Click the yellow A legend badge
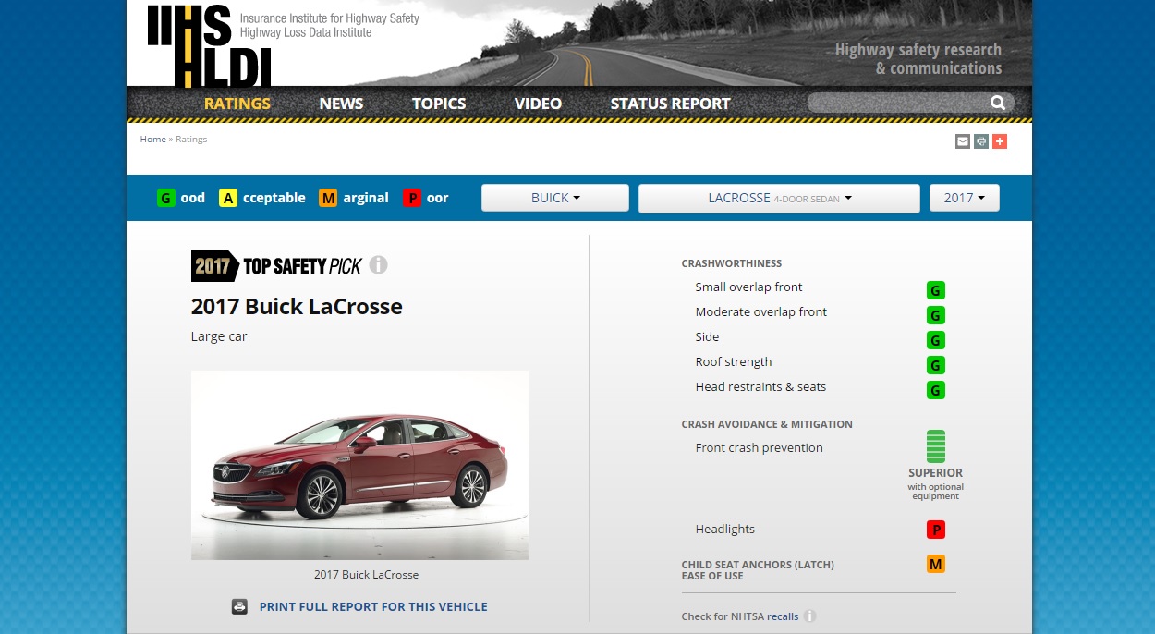Image resolution: width=1155 pixels, height=634 pixels. point(228,198)
